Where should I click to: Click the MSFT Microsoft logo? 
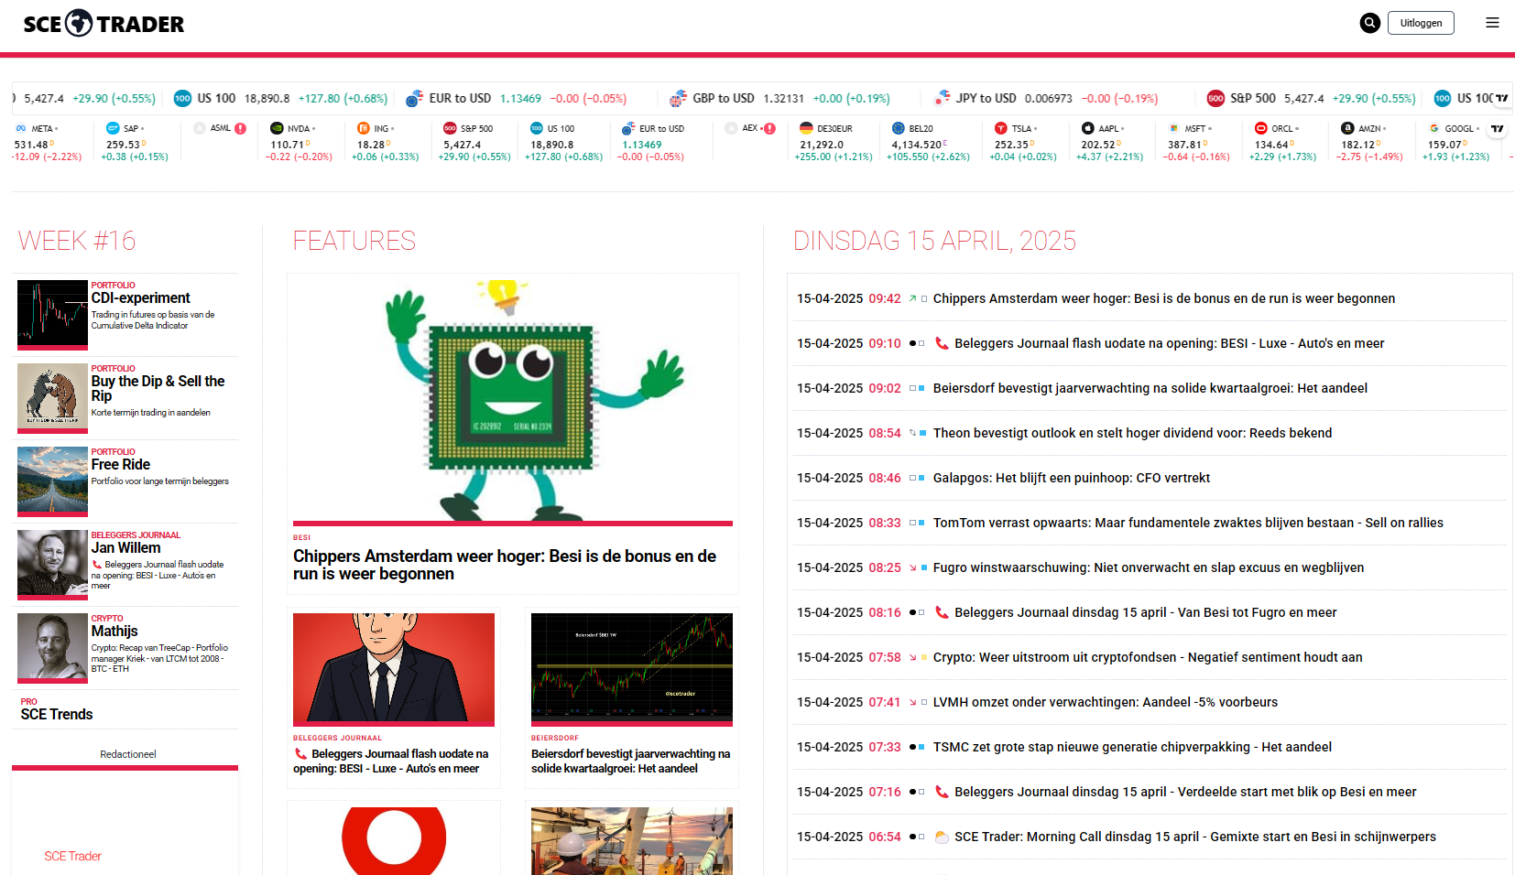1174,128
